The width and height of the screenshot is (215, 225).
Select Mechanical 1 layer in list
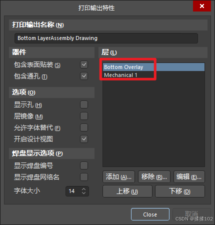tap(153, 75)
